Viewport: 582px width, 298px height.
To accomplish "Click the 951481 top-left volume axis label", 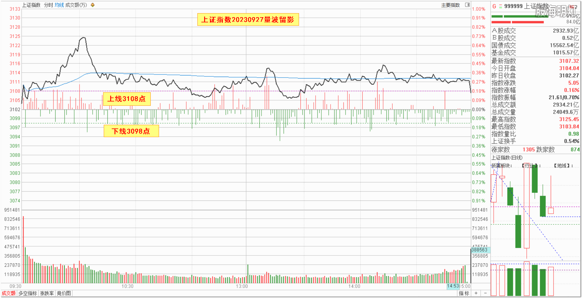I will pyautogui.click(x=12, y=210).
